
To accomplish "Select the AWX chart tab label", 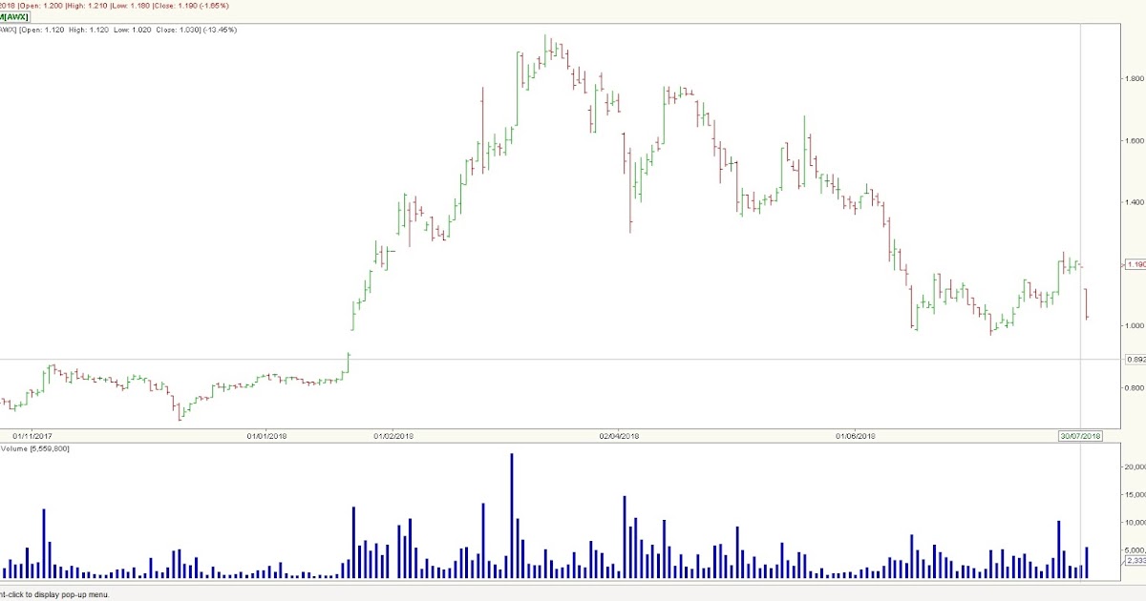I will click(x=14, y=16).
